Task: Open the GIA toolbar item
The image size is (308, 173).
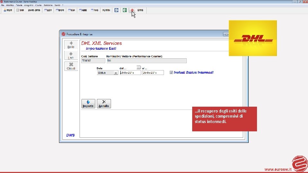Action: [72, 10]
